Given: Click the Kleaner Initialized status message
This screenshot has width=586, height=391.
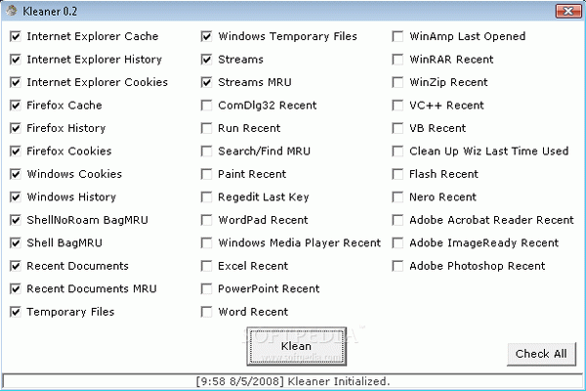Looking at the screenshot, I should [293, 381].
